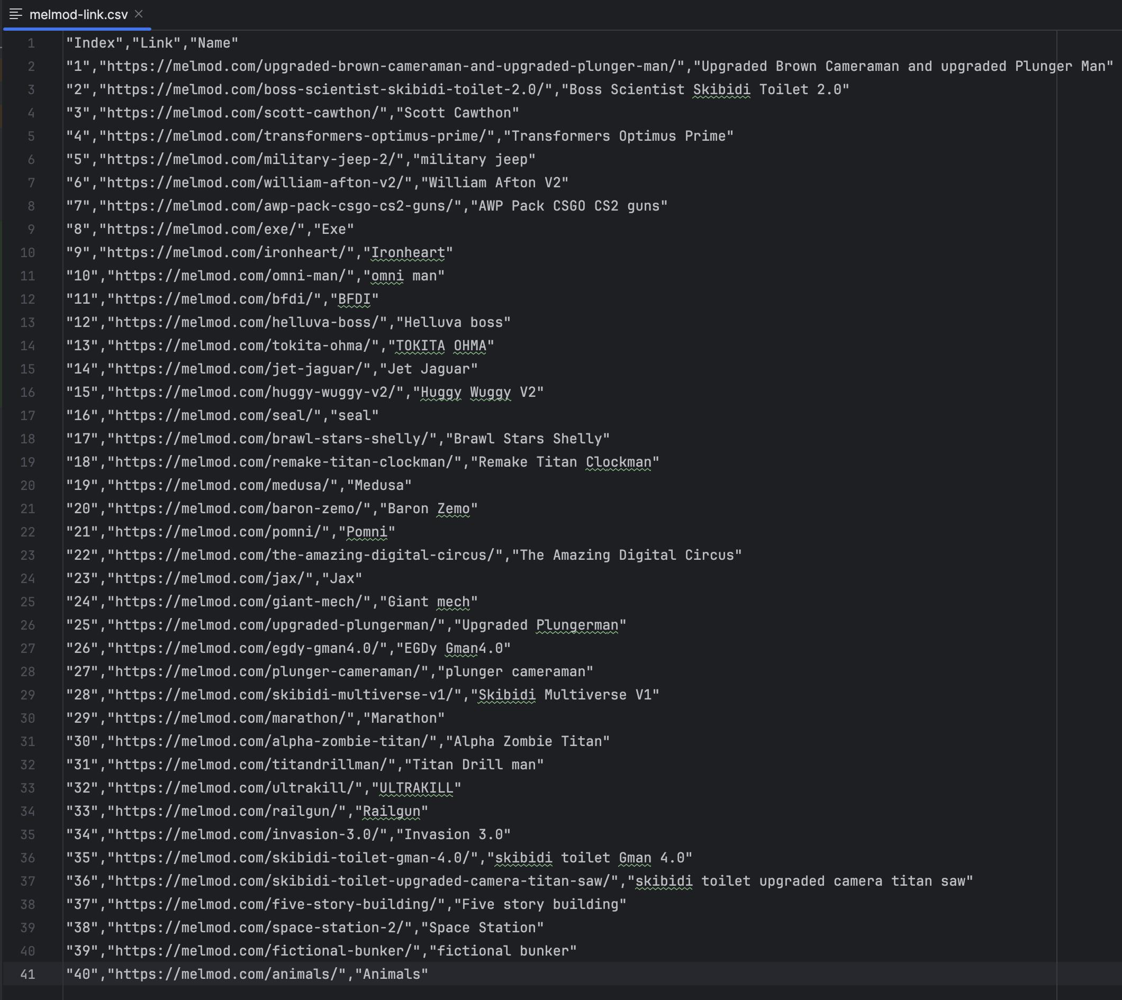The image size is (1122, 1000).
Task: Click the "Index" header cell text
Action: pyautogui.click(x=95, y=43)
